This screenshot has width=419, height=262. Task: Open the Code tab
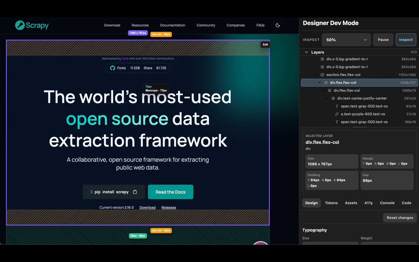click(x=407, y=203)
